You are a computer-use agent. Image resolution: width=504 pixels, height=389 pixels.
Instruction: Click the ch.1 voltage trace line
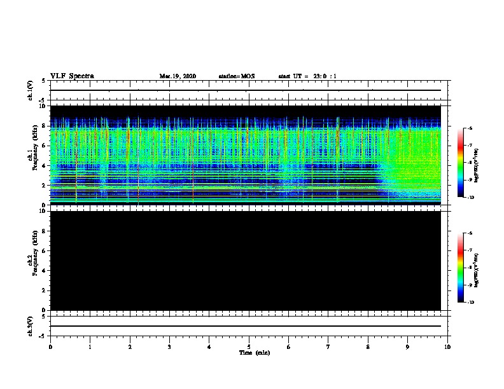tap(246, 90)
